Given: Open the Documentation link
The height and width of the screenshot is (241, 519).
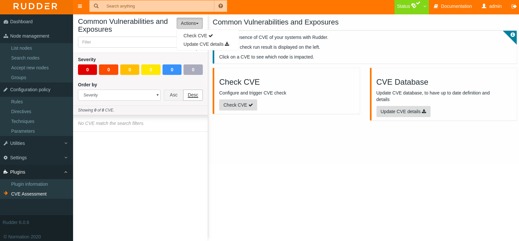Looking at the screenshot, I should coord(453,6).
